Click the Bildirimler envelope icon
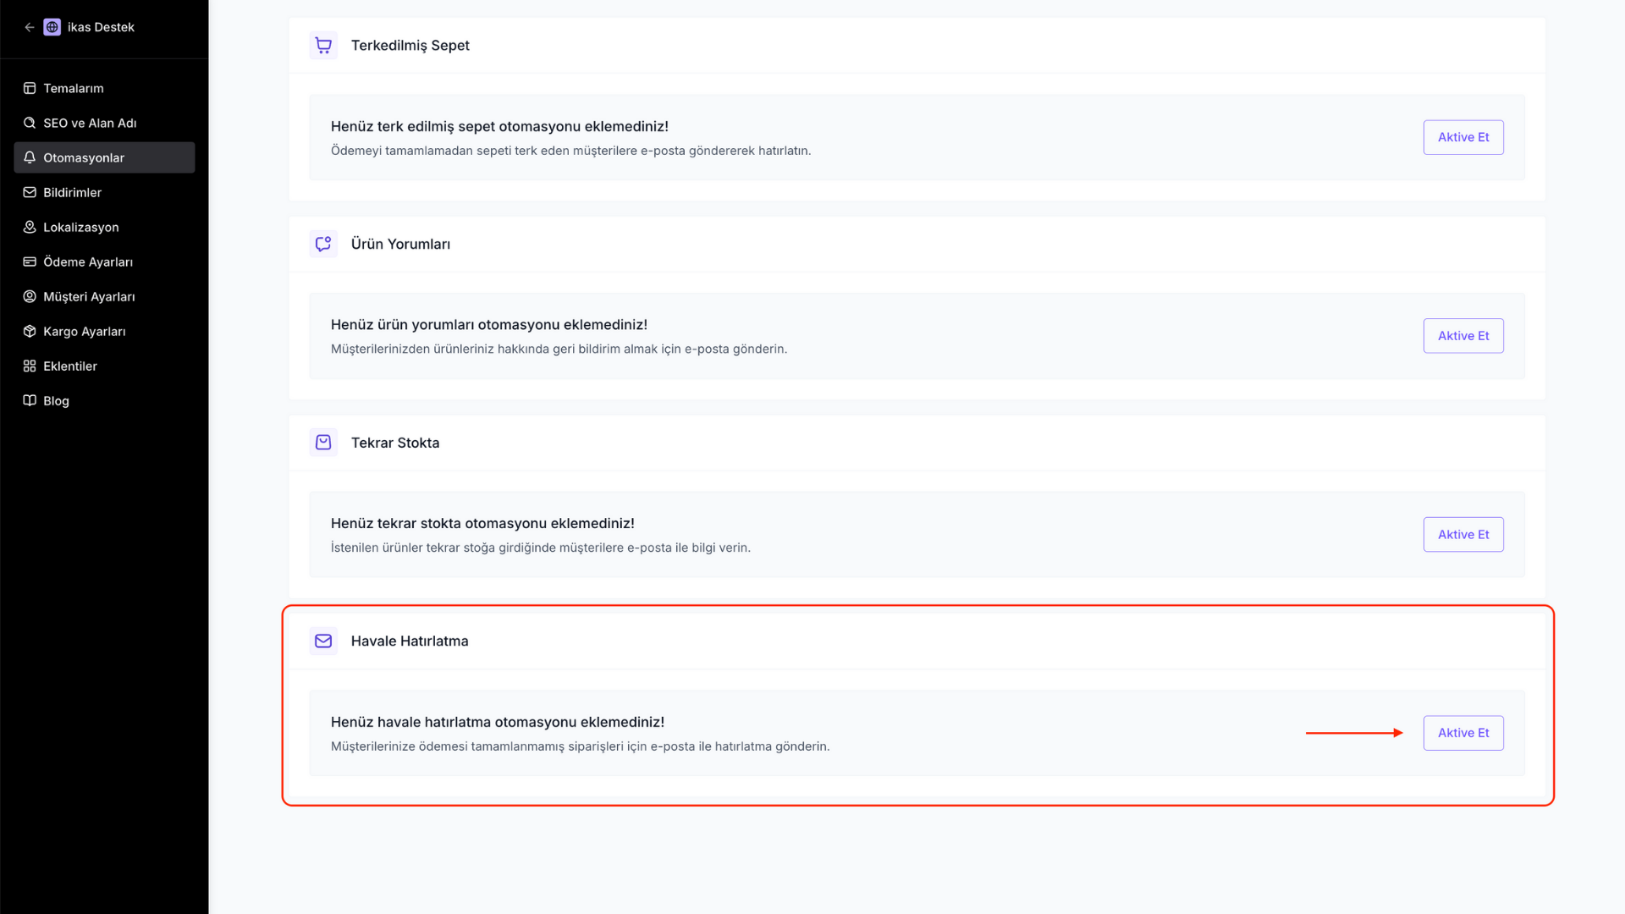This screenshot has width=1625, height=914. 30,192
